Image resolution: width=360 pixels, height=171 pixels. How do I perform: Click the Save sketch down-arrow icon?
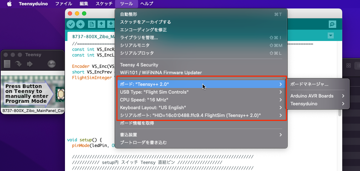coord(111,24)
